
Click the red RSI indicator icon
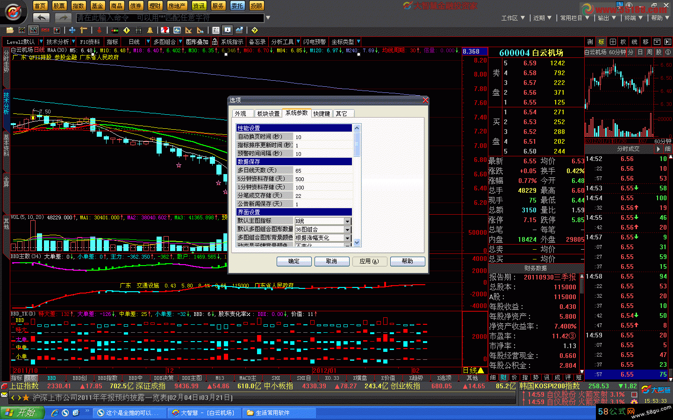45,30
